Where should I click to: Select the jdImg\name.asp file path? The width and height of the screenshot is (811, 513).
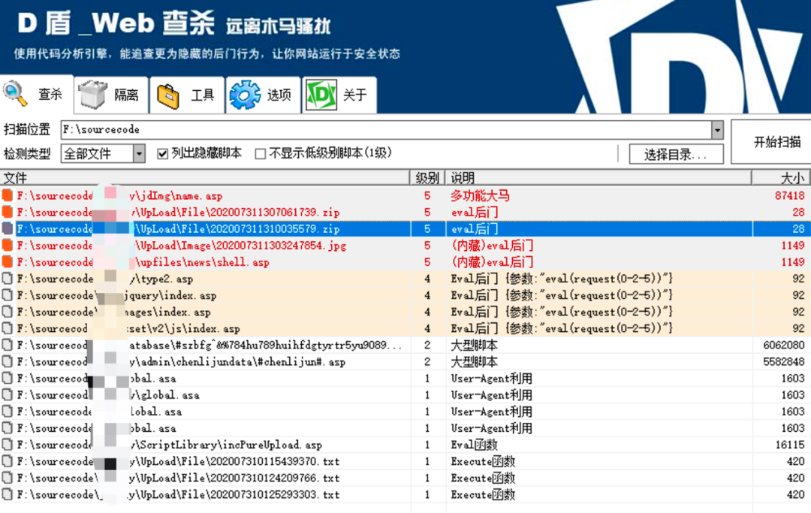tap(119, 196)
